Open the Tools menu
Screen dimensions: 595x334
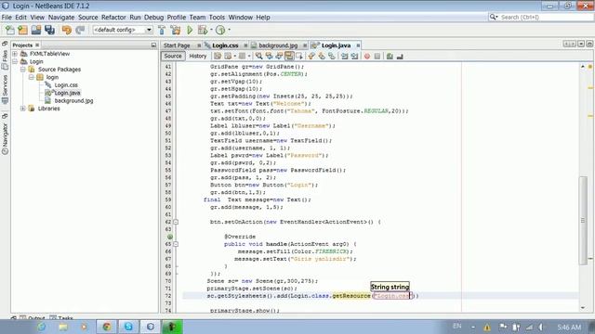tap(217, 18)
